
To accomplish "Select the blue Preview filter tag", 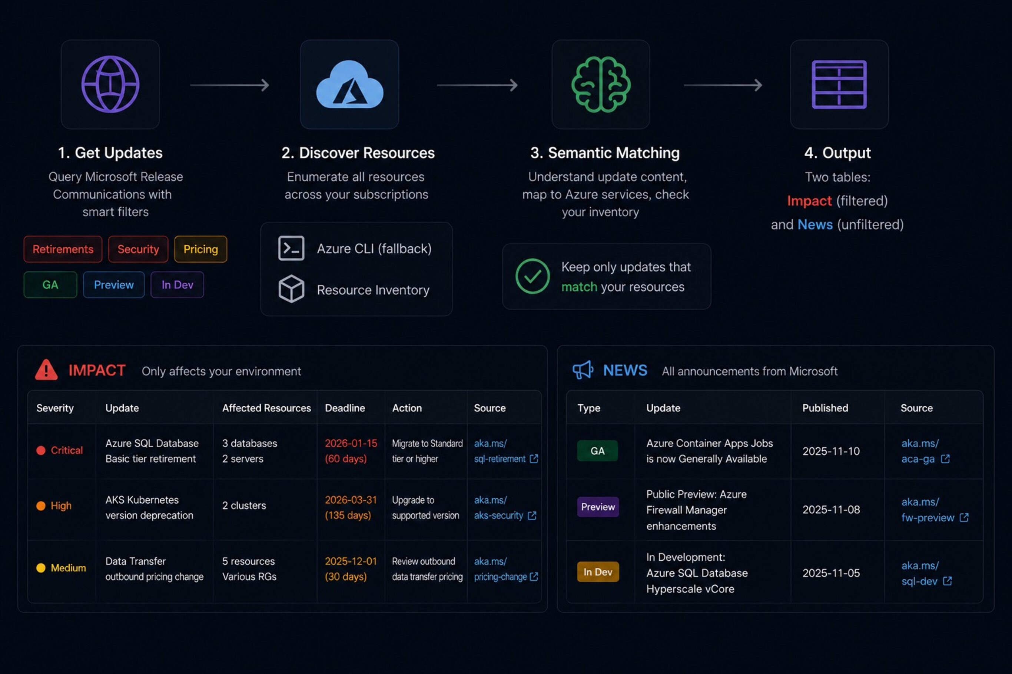I will point(113,284).
